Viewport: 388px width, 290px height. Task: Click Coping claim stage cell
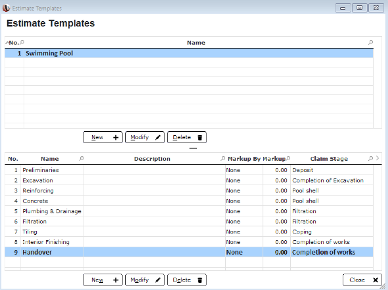332,232
